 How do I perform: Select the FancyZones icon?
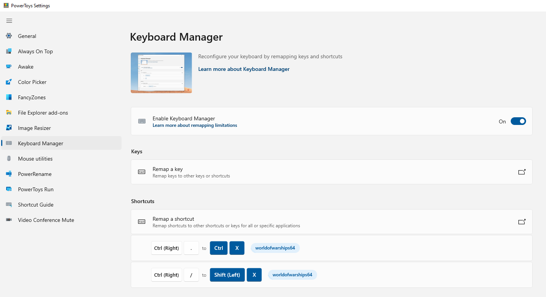tap(9, 97)
